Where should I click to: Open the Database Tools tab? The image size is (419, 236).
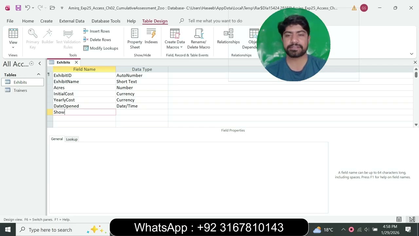tap(106, 21)
